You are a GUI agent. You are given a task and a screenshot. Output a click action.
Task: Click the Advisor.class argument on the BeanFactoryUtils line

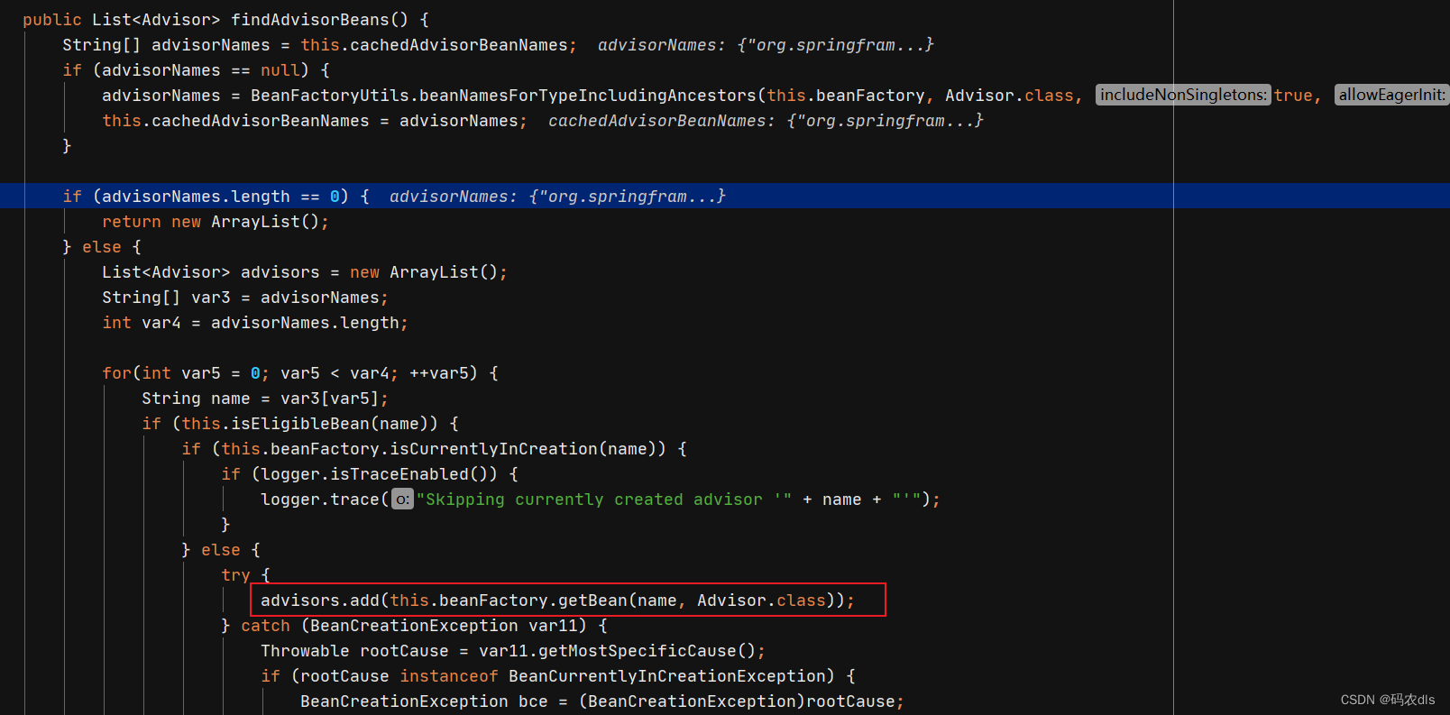click(1009, 96)
